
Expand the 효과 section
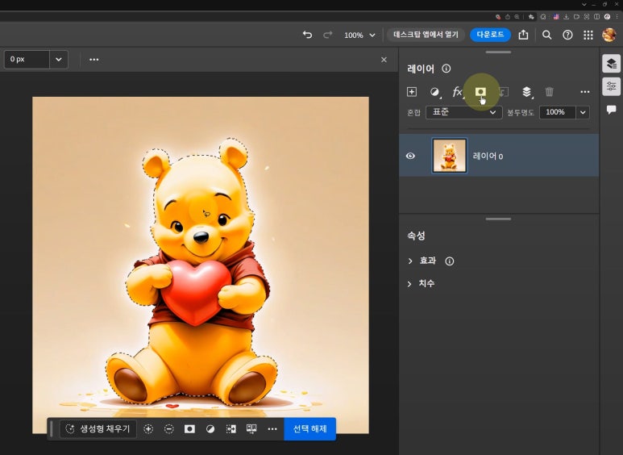point(410,261)
